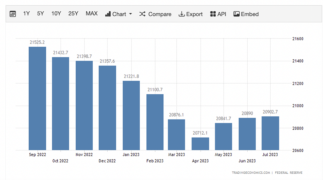
Task: Click the Export download icon
Action: click(x=182, y=14)
